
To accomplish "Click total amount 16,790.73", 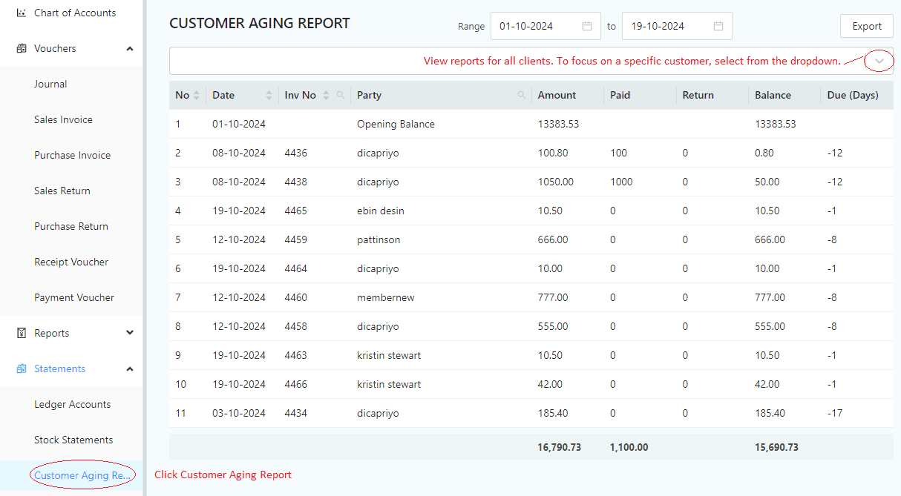I will [560, 447].
